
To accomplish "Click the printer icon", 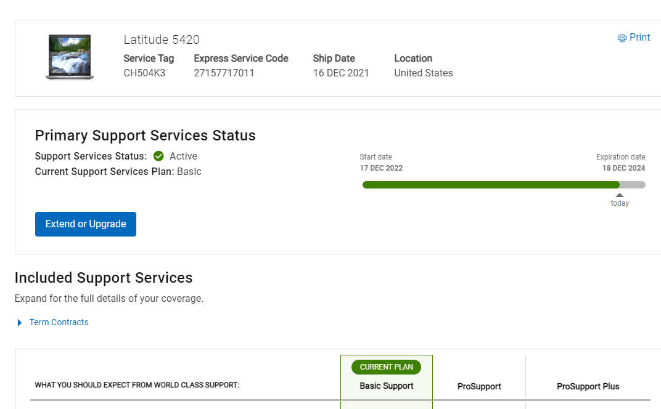I will (x=622, y=38).
